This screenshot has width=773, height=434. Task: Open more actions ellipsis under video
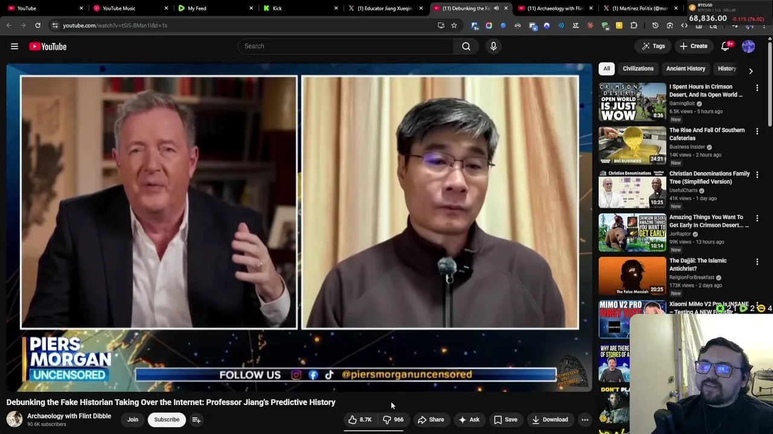coord(585,420)
